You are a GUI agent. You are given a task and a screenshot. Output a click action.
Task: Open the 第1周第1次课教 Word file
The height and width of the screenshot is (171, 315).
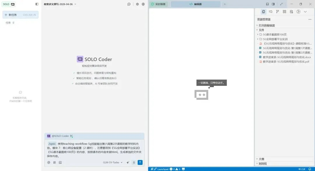(x=284, y=48)
